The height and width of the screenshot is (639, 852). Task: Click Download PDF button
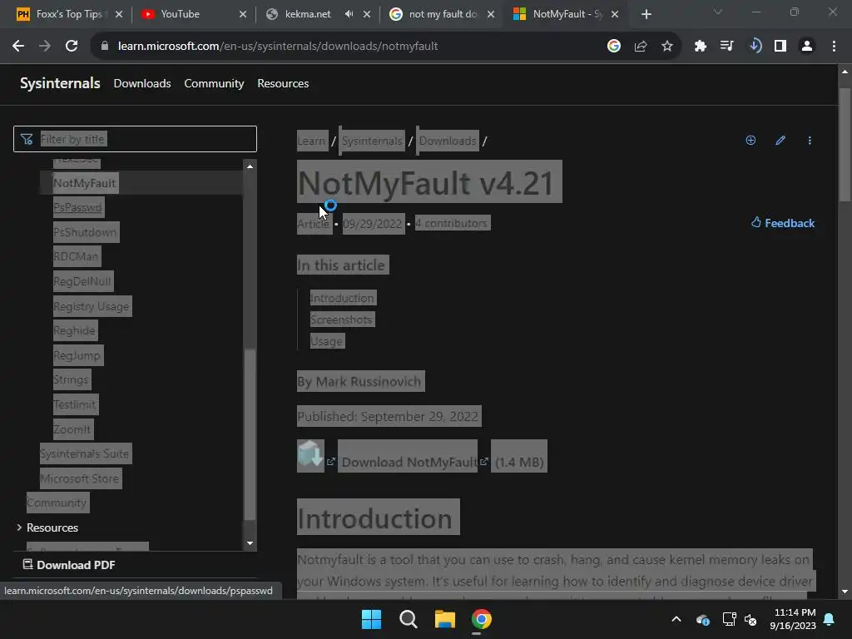(x=69, y=565)
